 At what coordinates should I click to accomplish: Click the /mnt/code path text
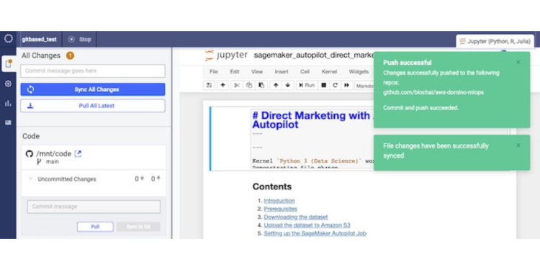pyautogui.click(x=54, y=153)
